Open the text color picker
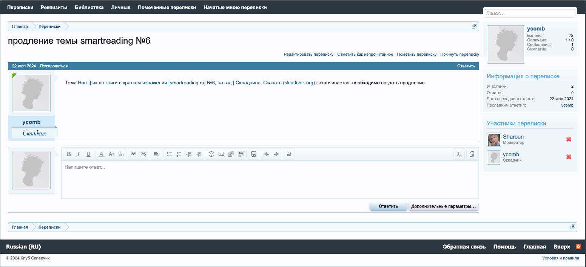The height and width of the screenshot is (267, 586). click(101, 154)
